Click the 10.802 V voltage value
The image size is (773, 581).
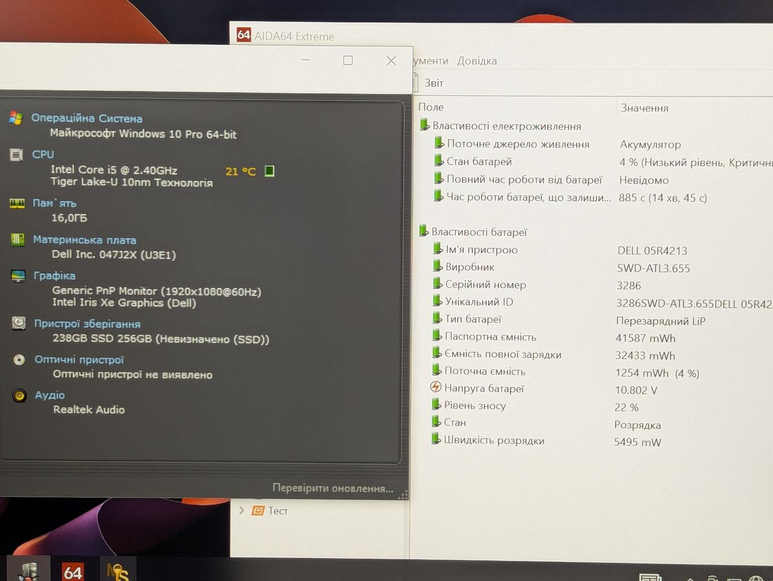click(x=636, y=390)
